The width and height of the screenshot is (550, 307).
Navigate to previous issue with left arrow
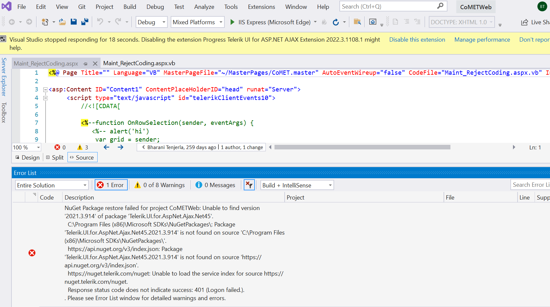coord(106,147)
